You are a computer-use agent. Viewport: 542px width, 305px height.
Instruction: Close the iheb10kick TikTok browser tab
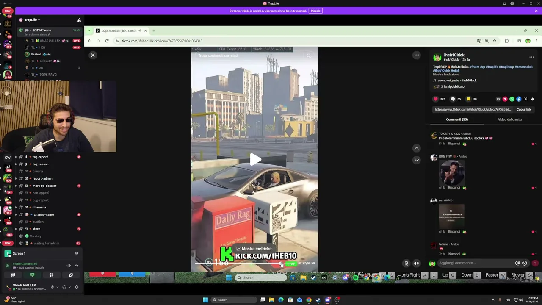(145, 30)
